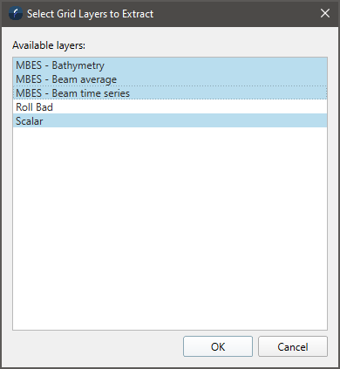The height and width of the screenshot is (369, 340).
Task: Select the Roll Bad layer
Action: 170,107
